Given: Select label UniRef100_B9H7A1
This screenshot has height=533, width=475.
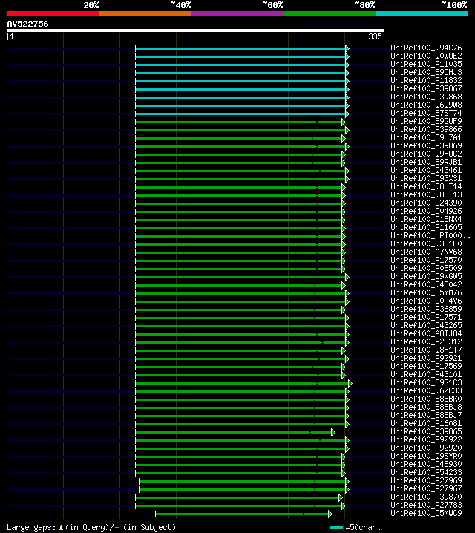Looking at the screenshot, I should pyautogui.click(x=426, y=137).
